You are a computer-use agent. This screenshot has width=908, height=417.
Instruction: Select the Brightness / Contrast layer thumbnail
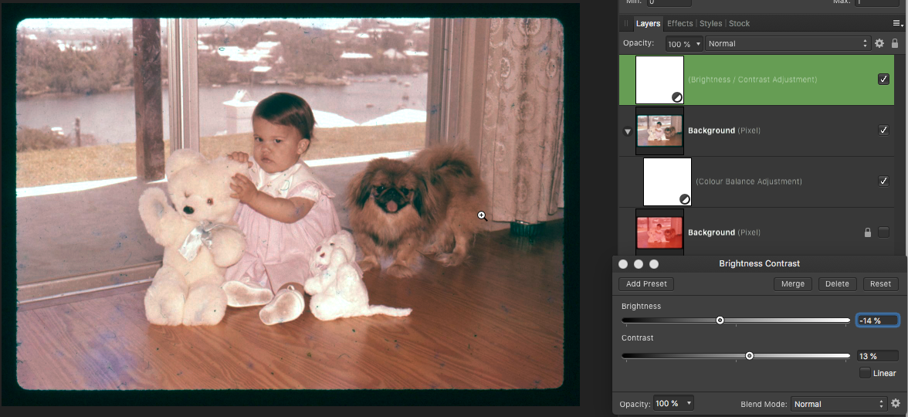(659, 80)
